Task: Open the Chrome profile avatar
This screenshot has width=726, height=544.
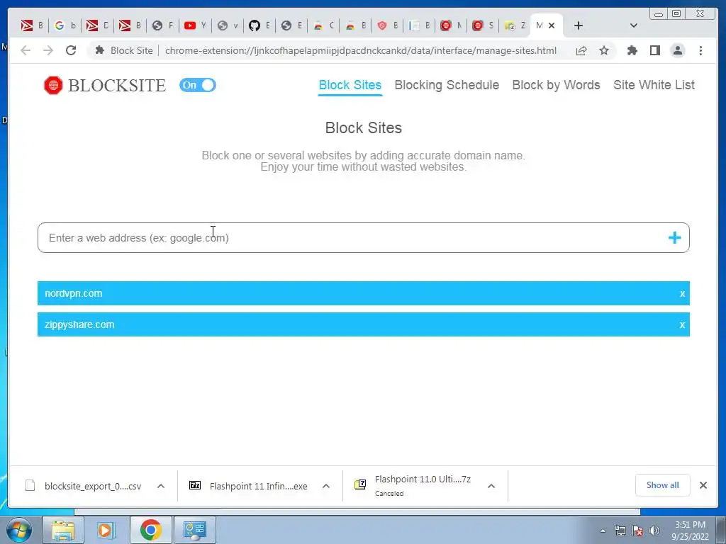Action: pos(677,50)
